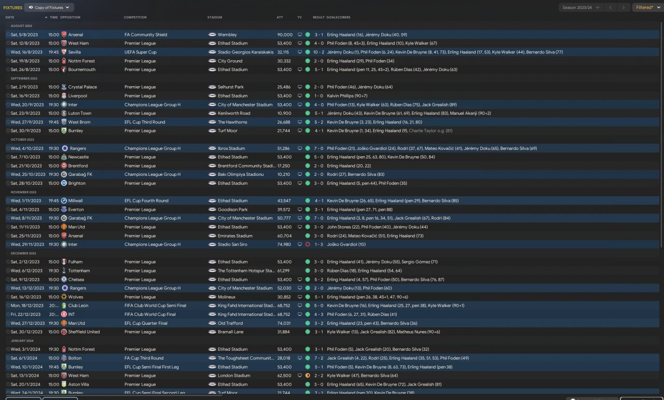Click the Club León badge

(64, 306)
